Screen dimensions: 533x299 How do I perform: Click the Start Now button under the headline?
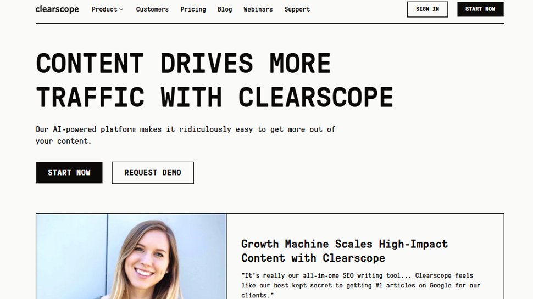[69, 173]
